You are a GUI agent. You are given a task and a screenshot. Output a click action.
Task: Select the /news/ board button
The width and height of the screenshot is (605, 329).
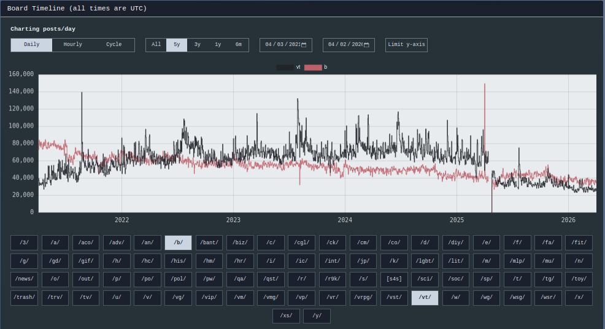click(x=25, y=279)
